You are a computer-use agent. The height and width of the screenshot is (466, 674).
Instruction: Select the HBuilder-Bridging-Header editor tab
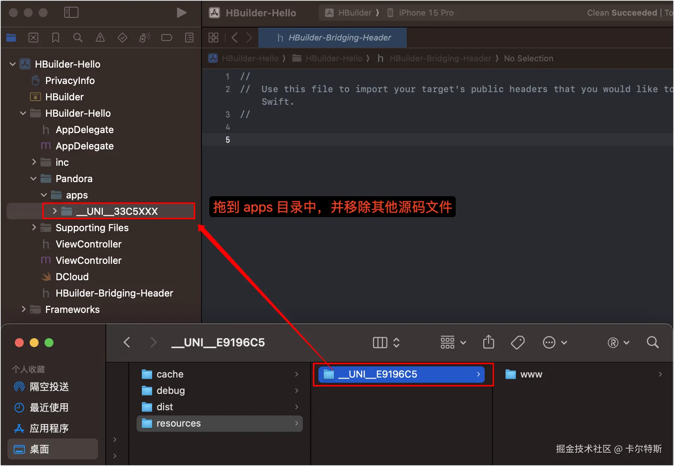click(333, 38)
